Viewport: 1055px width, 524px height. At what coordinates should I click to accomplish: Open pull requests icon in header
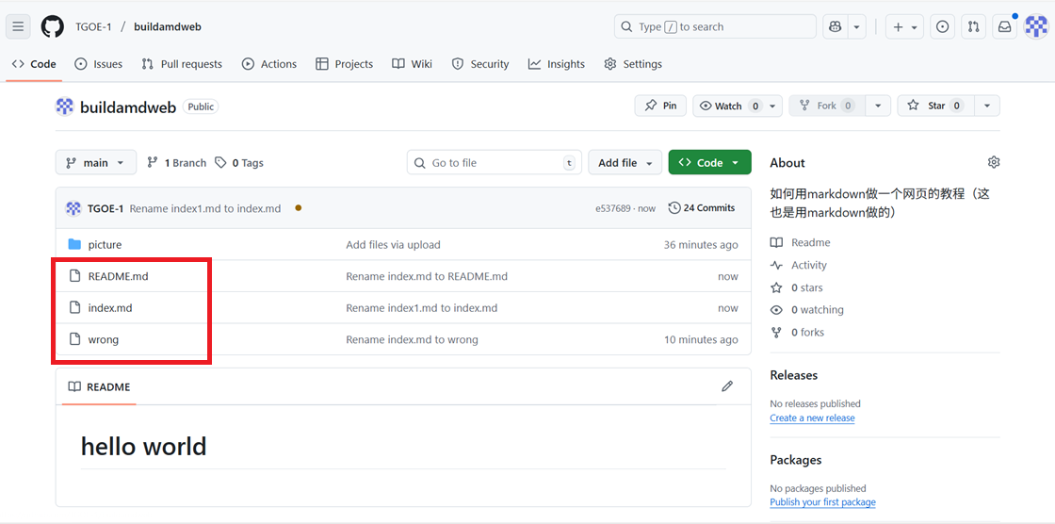(x=974, y=27)
